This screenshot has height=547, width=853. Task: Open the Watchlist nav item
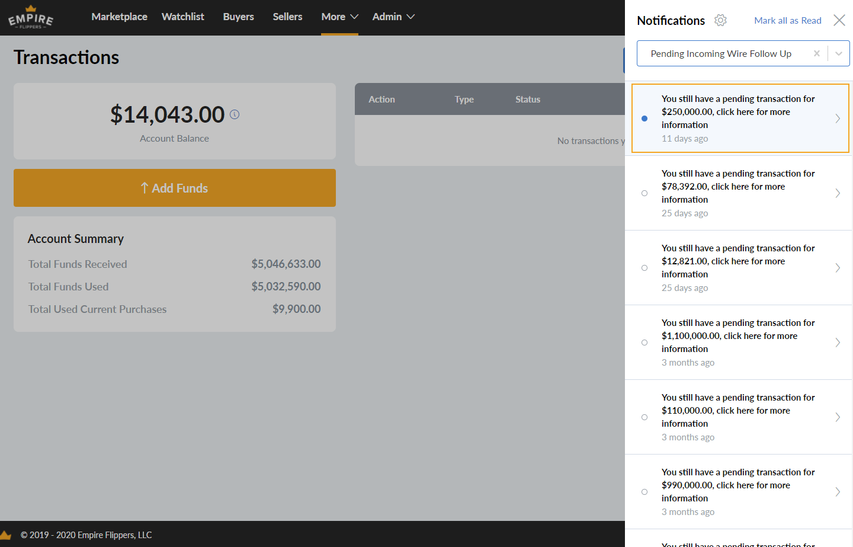pyautogui.click(x=183, y=17)
